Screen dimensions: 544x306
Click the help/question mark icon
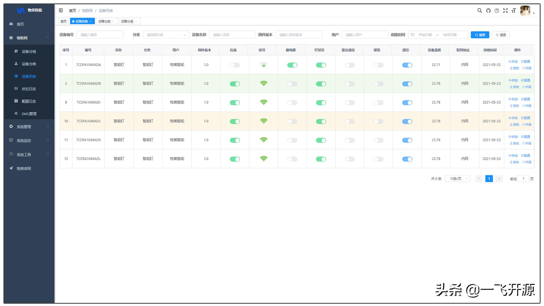pos(496,10)
